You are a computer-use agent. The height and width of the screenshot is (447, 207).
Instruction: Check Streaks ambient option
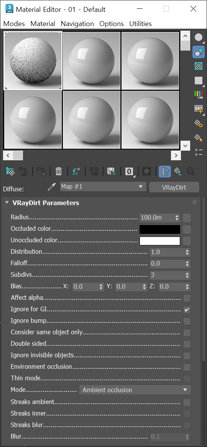(x=187, y=403)
